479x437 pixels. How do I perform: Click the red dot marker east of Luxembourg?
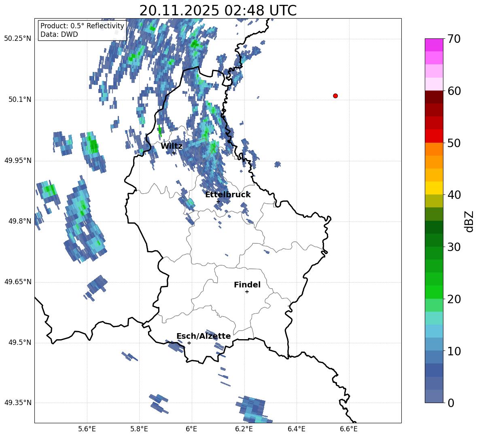tap(335, 96)
